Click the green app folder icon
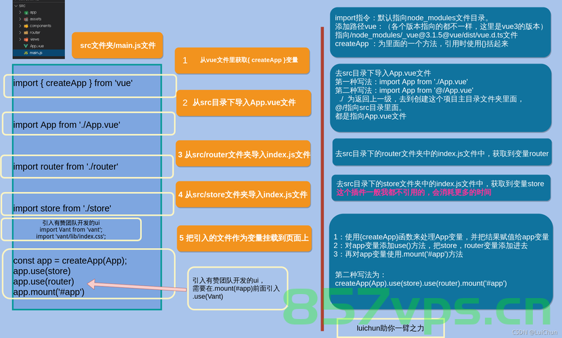Screen dimensions: 562x338 [26, 13]
